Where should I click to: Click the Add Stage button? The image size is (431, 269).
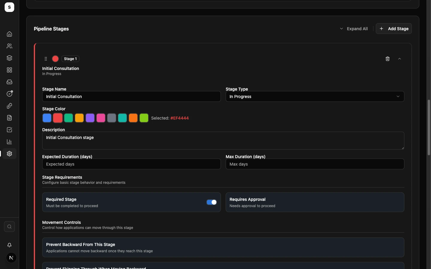point(394,29)
